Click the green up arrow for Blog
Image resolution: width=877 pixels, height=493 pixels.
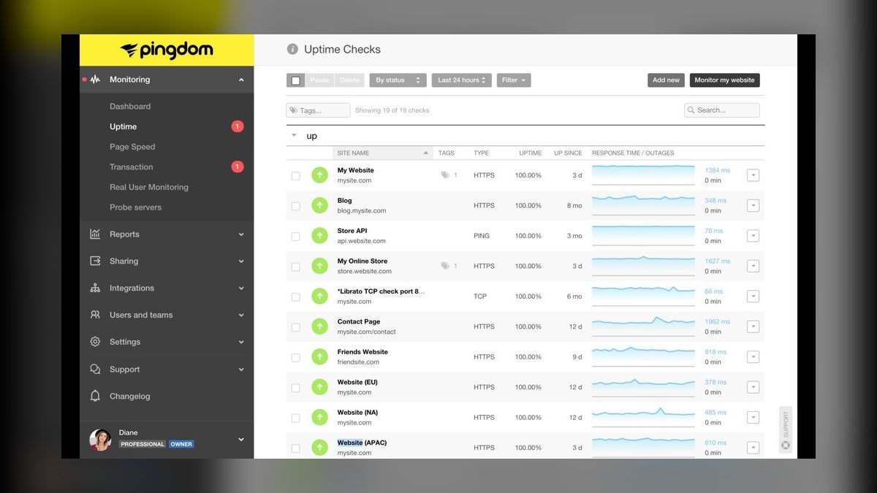tap(319, 205)
